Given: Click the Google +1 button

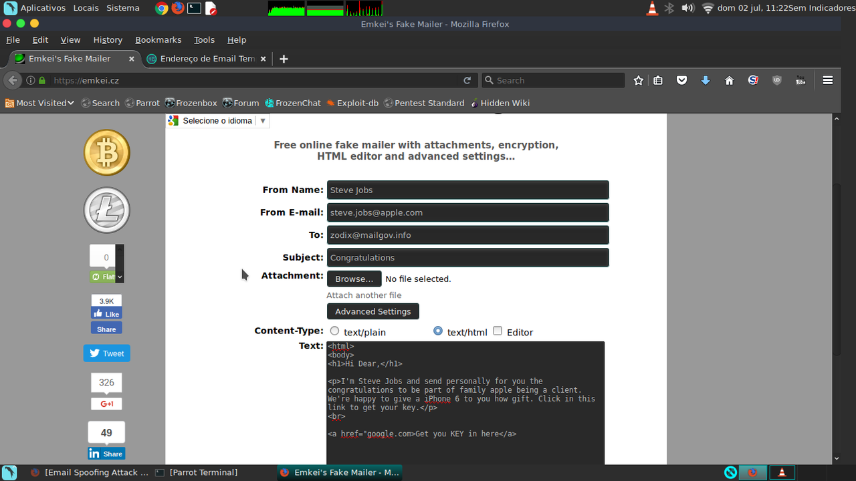Looking at the screenshot, I should (106, 404).
